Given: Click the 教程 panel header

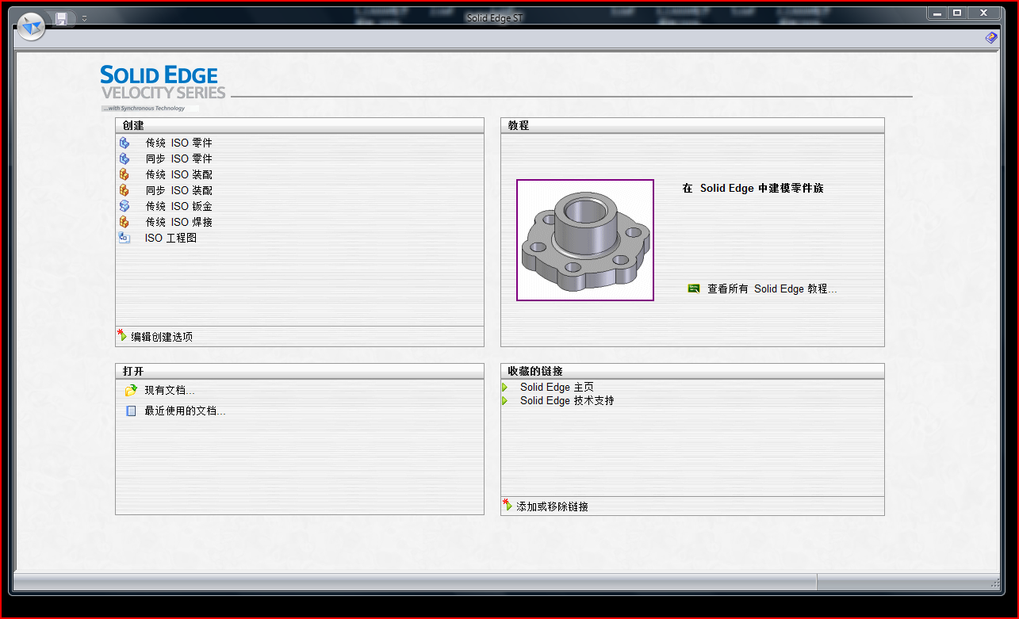Looking at the screenshot, I should pos(692,125).
